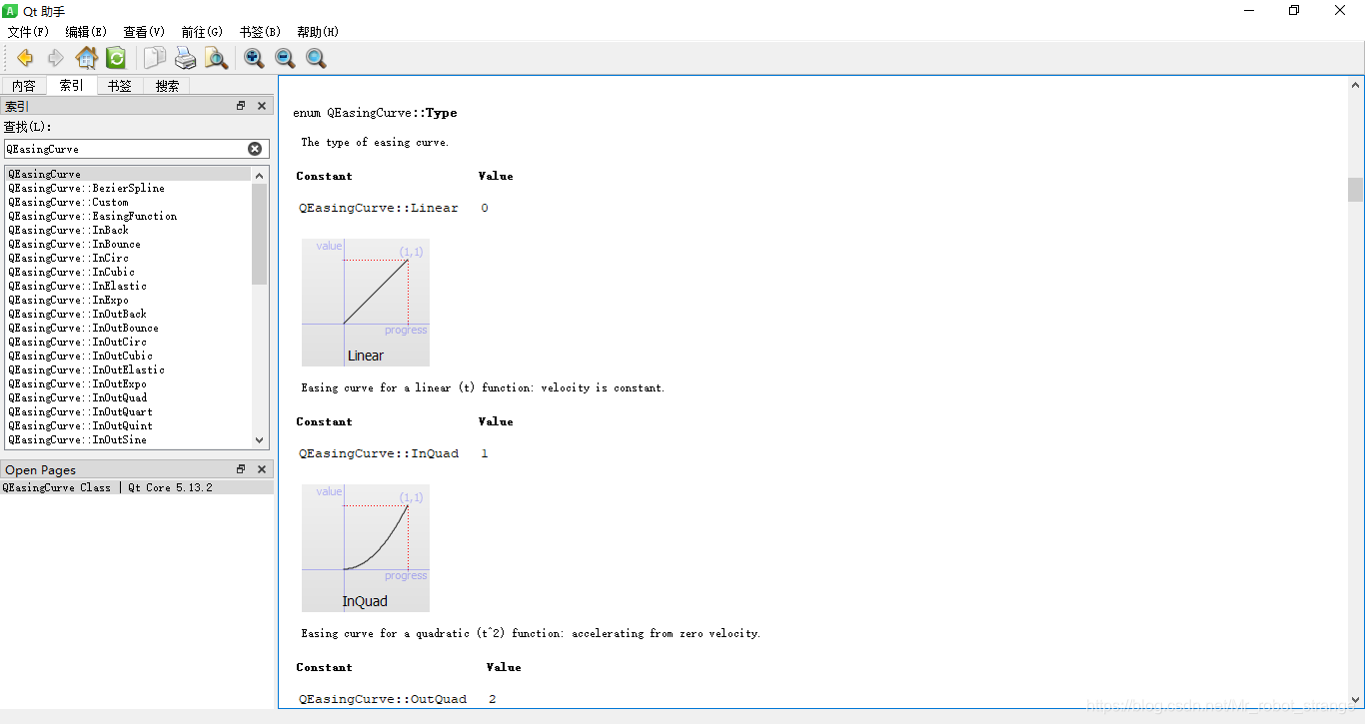Undock the 索引 index panel
1365x724 pixels.
coord(241,106)
